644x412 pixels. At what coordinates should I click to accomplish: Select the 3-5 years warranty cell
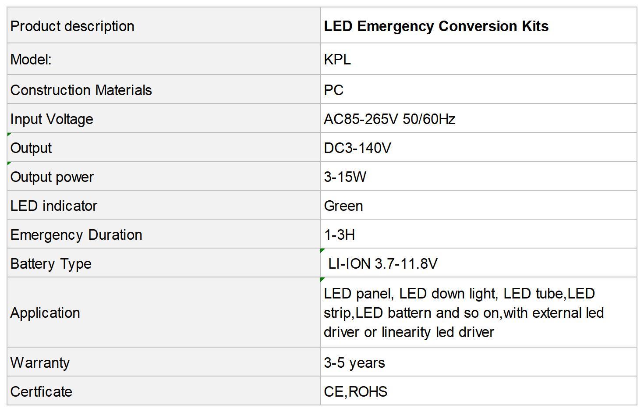478,362
